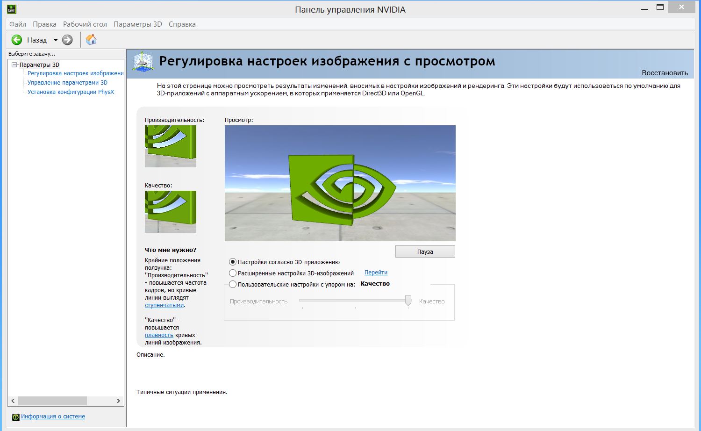Open Установка конфигурации PhysX tree item
This screenshot has height=431, width=701.
coord(71,92)
